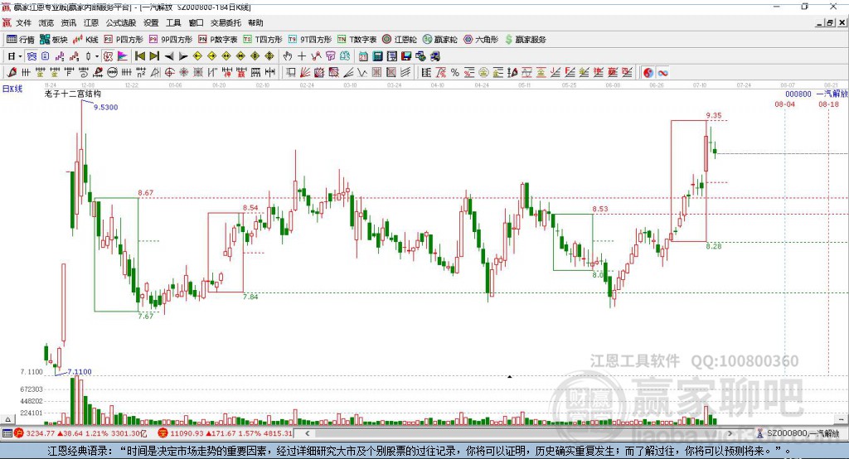
Task: Select the crosshair cursor tool
Action: point(302,56)
